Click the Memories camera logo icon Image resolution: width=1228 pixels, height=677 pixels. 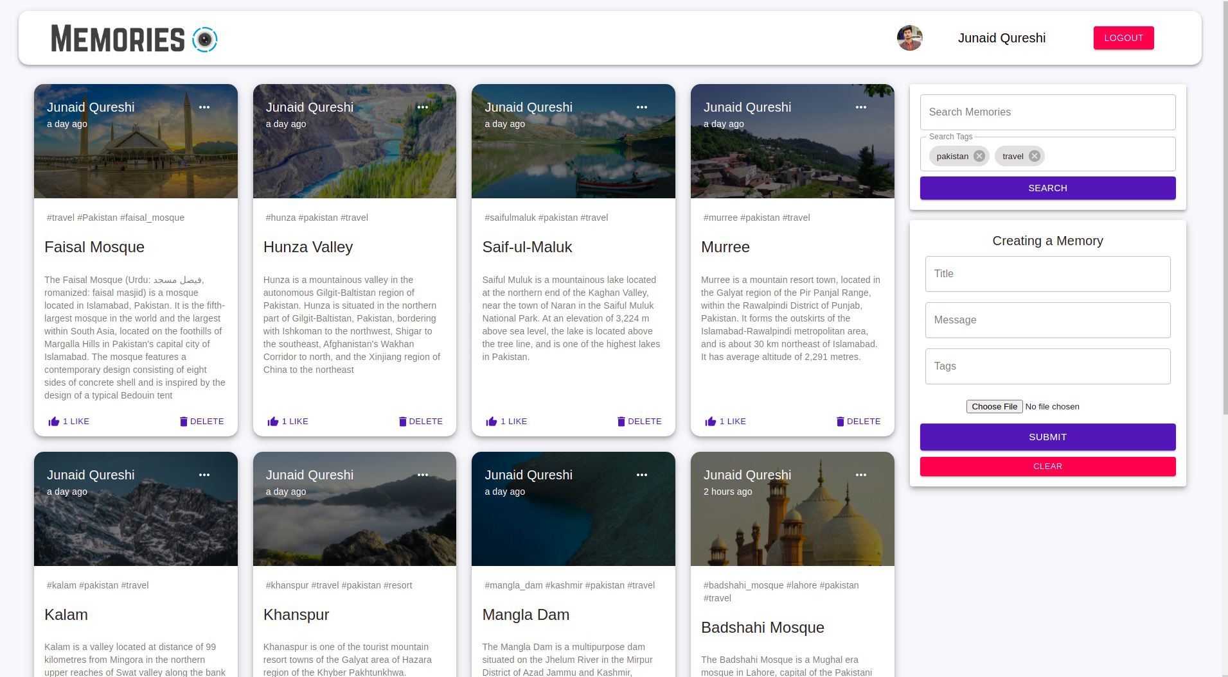[x=205, y=39]
